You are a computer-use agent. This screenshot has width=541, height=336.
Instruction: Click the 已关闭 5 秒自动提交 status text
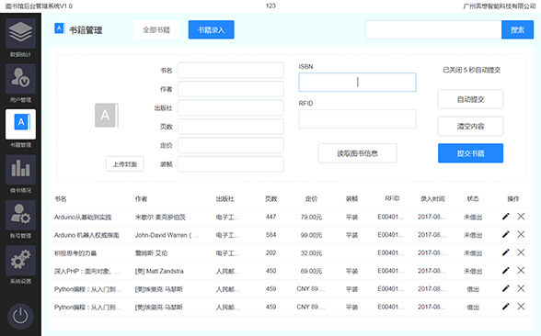pyautogui.click(x=471, y=70)
